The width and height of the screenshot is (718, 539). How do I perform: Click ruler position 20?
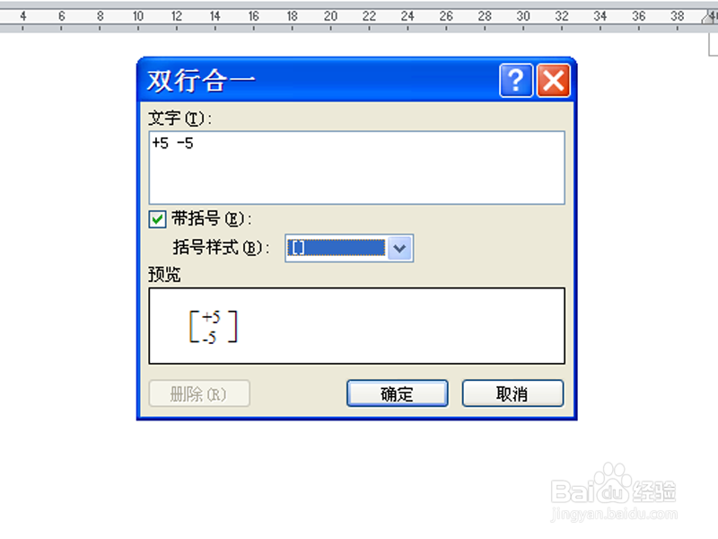tap(330, 16)
